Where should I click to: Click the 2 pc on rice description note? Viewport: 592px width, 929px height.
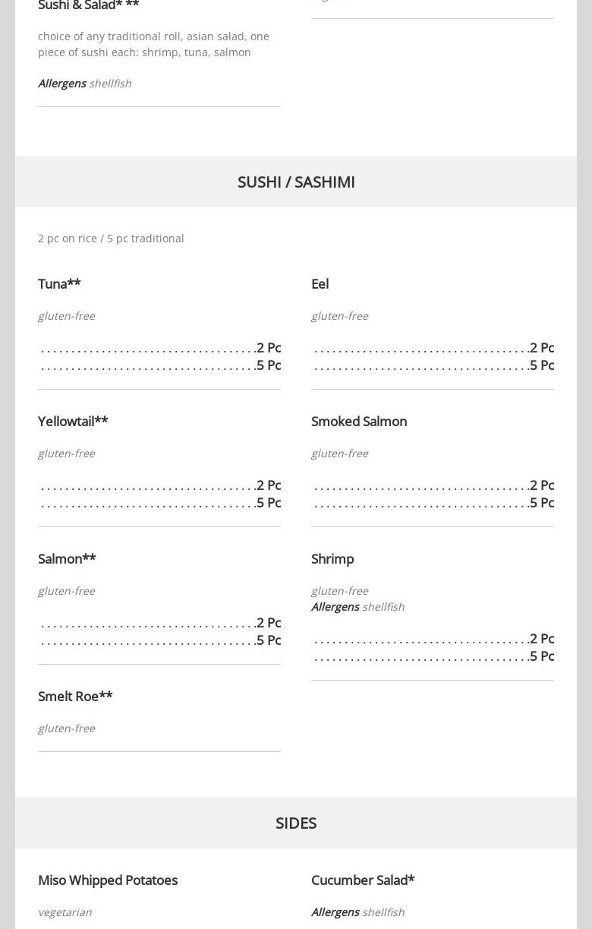coord(111,238)
